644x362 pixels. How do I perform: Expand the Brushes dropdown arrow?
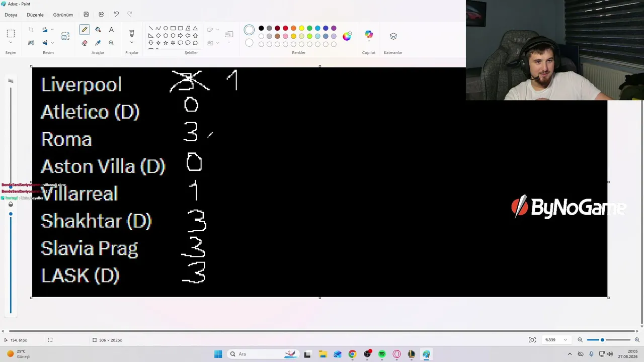[x=132, y=43]
